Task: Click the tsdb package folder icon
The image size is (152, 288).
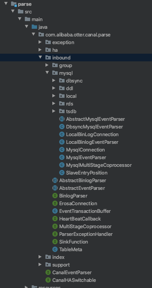Action: (x=62, y=111)
